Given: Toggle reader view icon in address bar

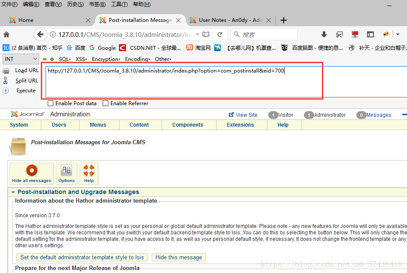Looking at the screenshot, I should click(x=206, y=34).
